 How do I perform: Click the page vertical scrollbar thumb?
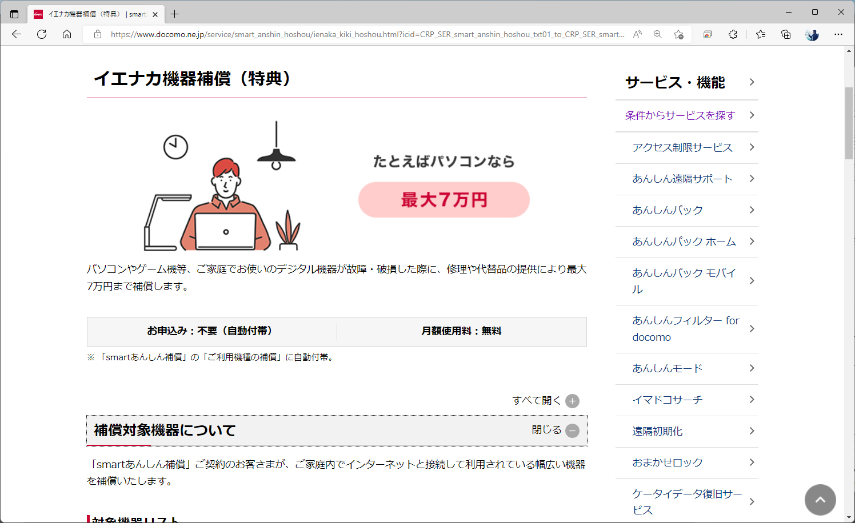849,123
